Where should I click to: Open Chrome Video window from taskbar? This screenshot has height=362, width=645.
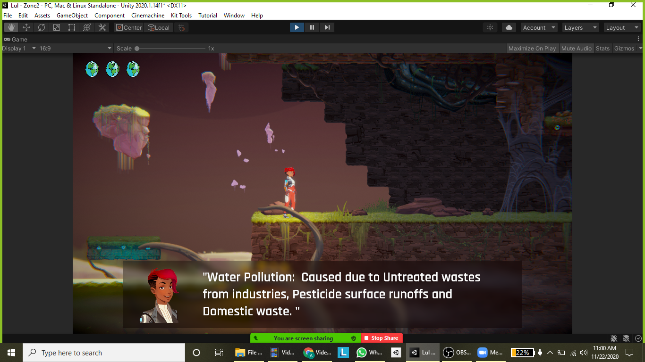(x=317, y=353)
